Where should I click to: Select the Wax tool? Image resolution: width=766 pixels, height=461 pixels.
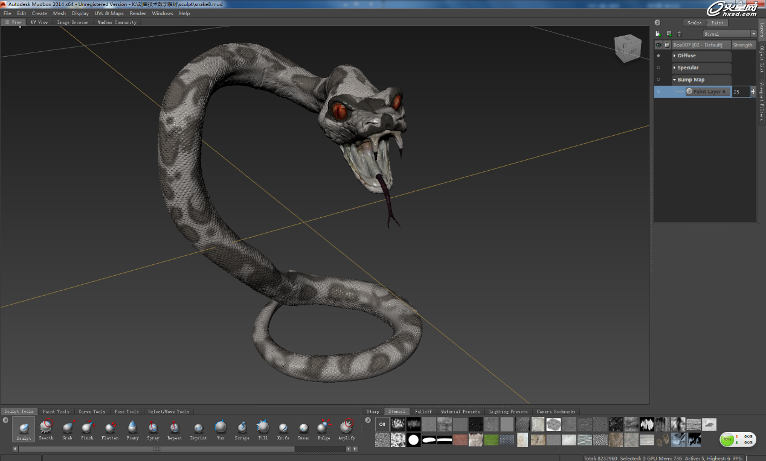[220, 429]
